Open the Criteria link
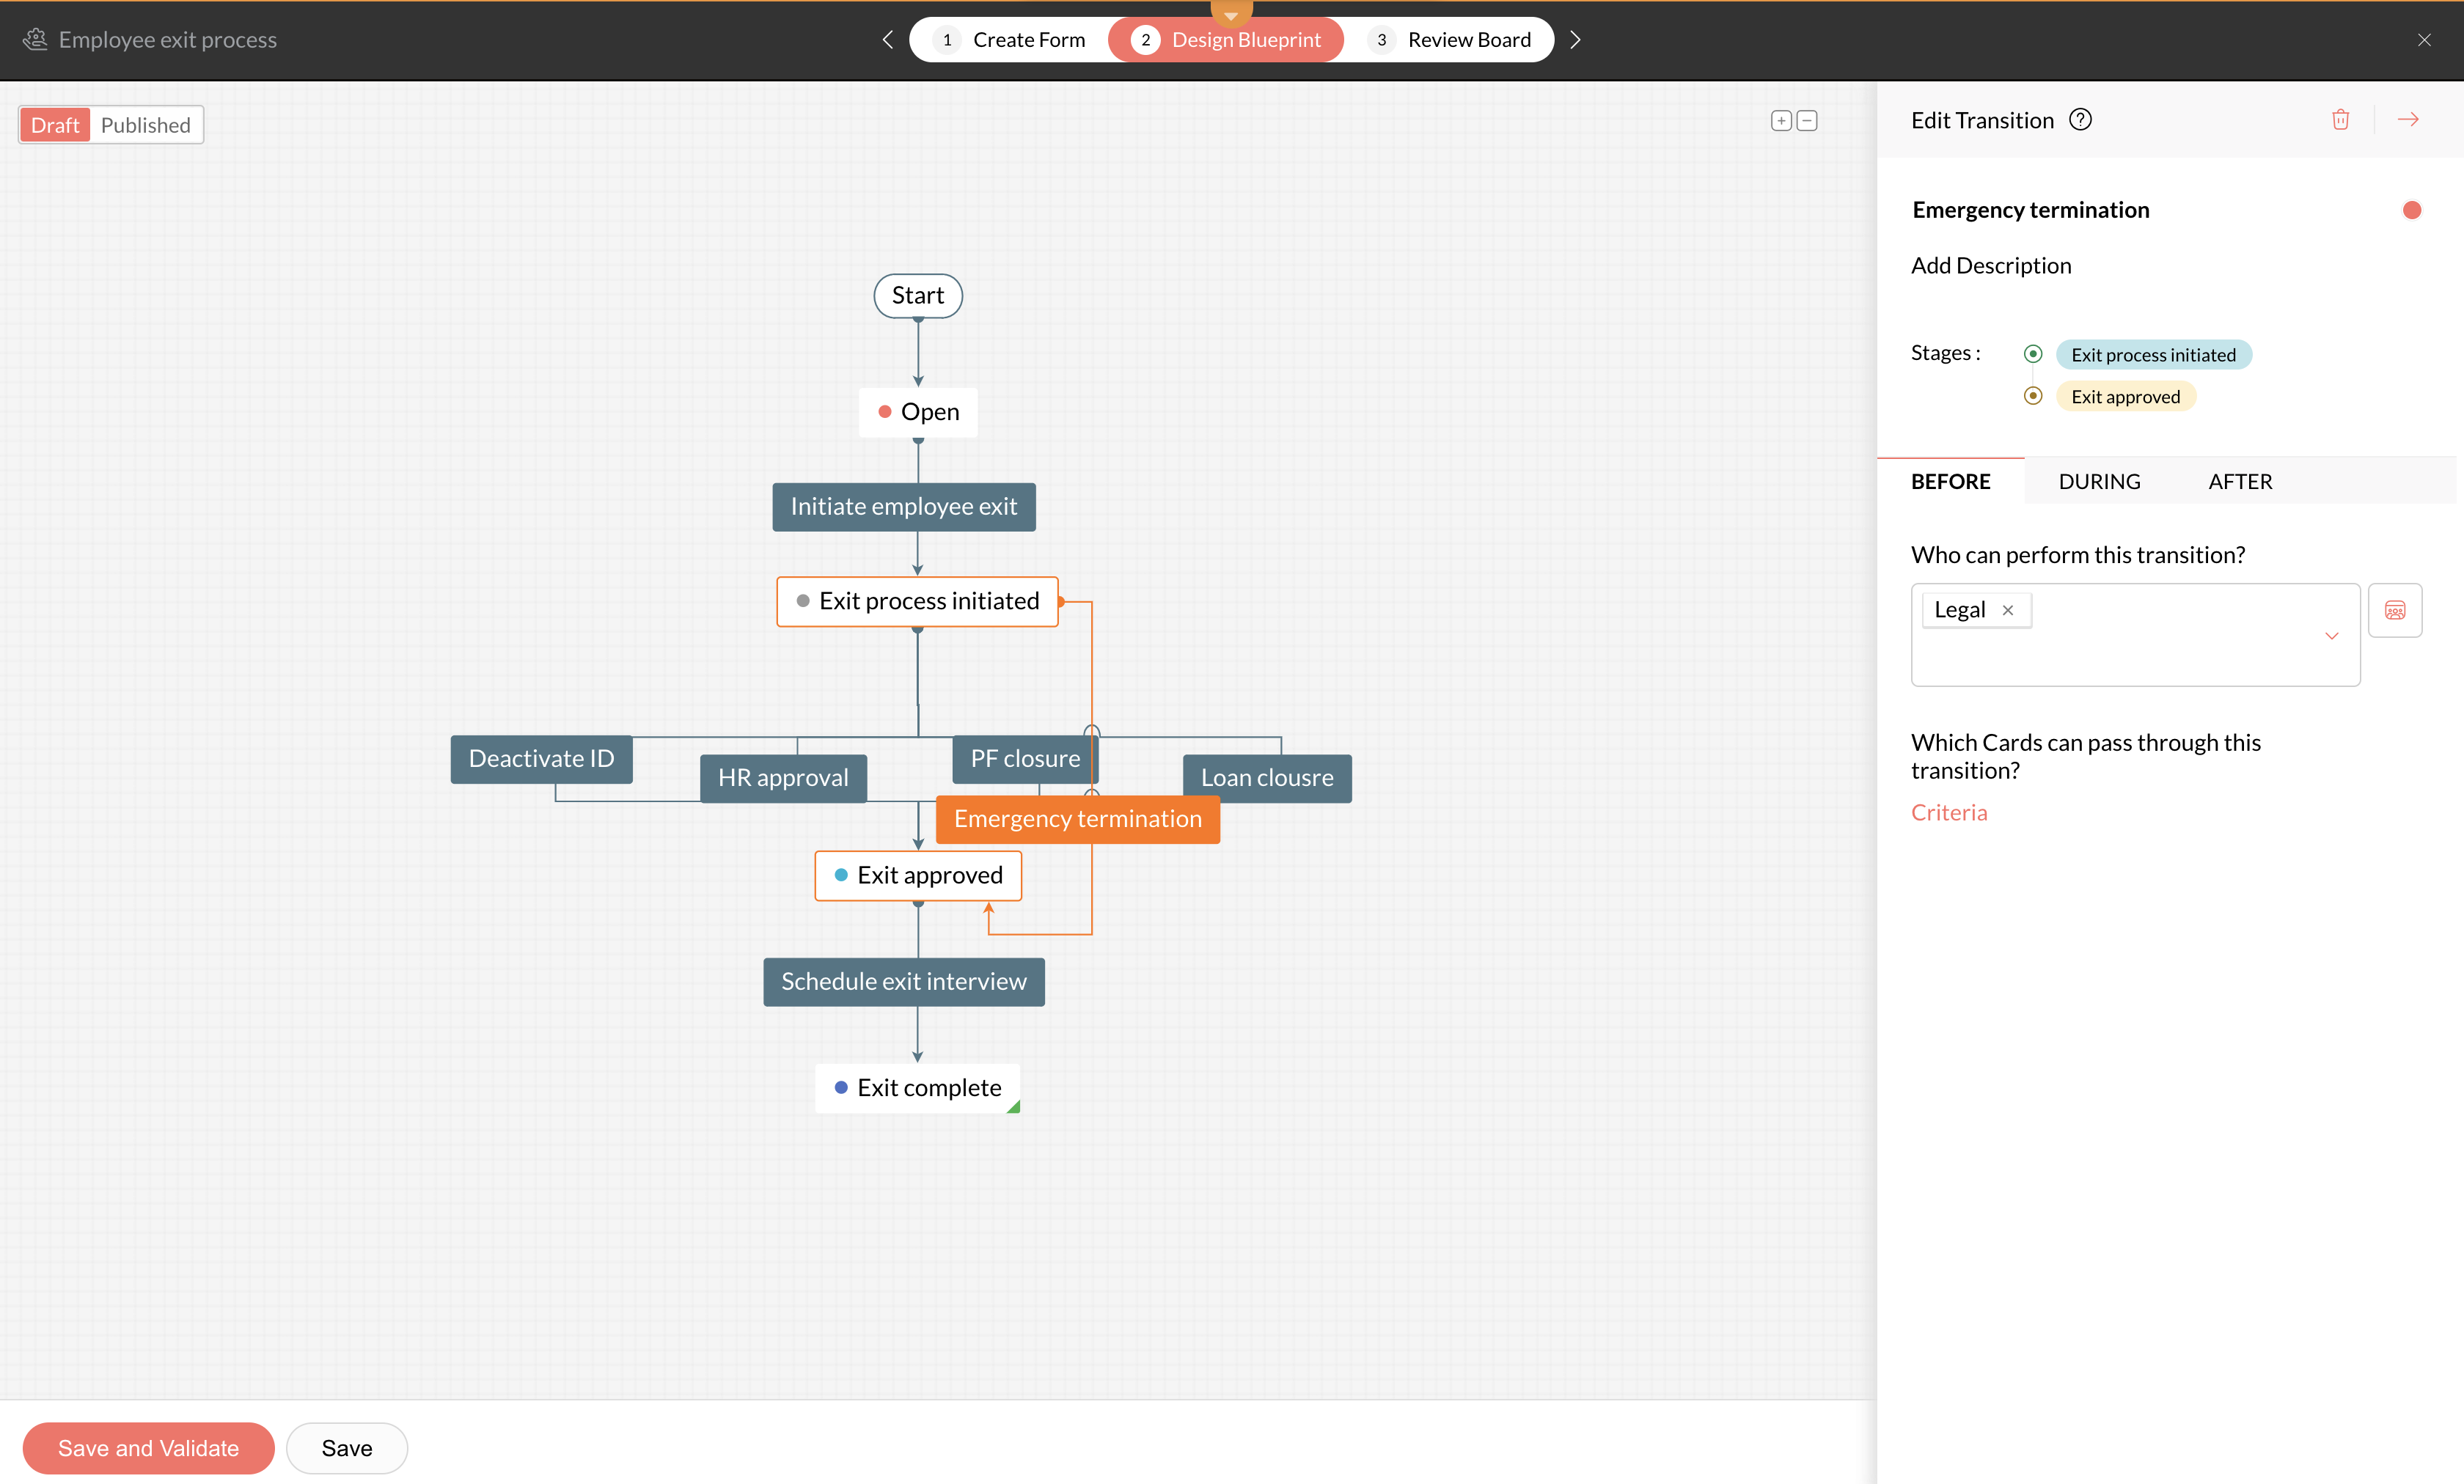2464x1484 pixels. (1949, 813)
